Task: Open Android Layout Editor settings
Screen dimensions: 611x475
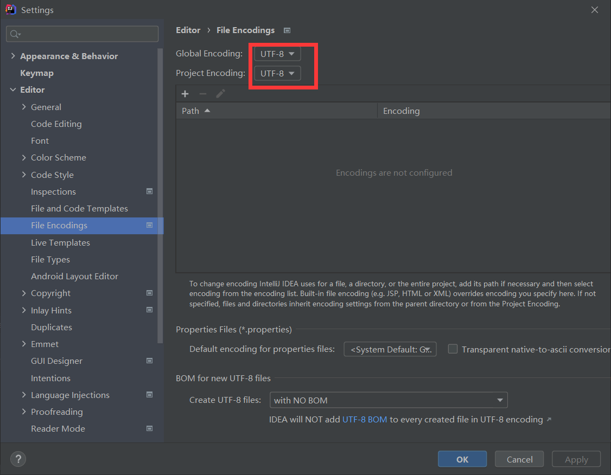Action: click(x=74, y=276)
